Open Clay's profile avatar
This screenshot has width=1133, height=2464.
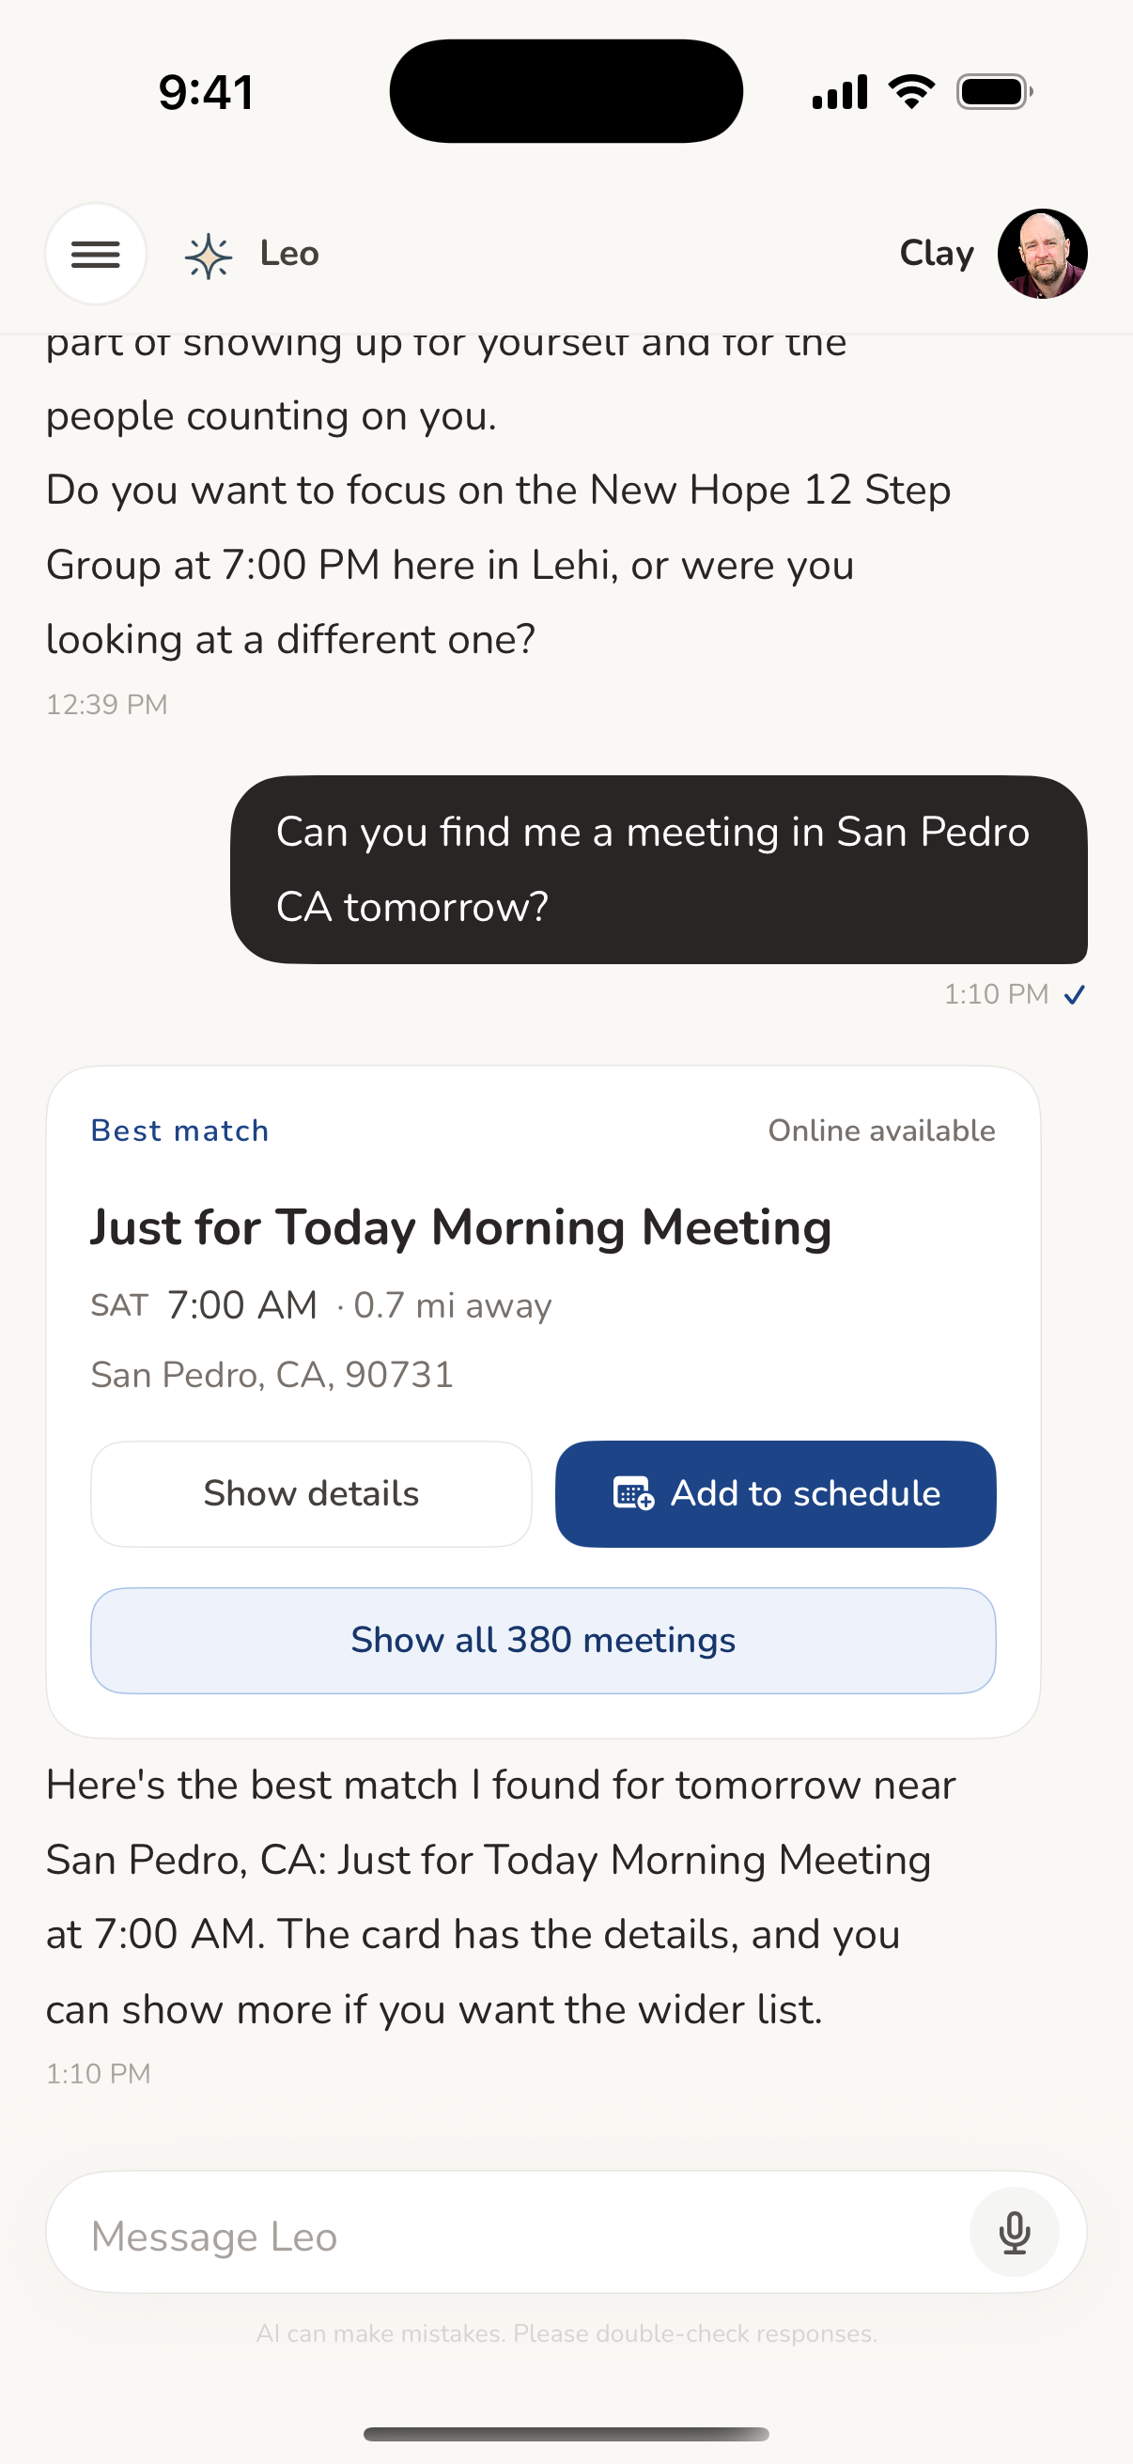click(x=1041, y=254)
